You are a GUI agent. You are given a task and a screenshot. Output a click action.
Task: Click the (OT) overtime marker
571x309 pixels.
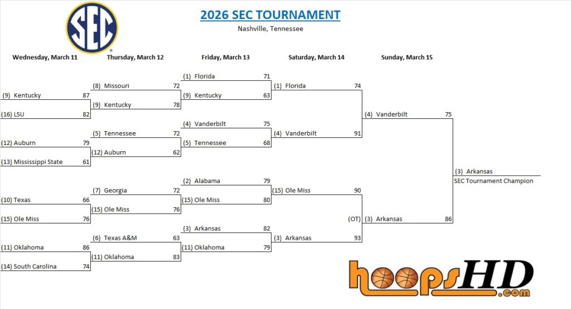point(355,219)
